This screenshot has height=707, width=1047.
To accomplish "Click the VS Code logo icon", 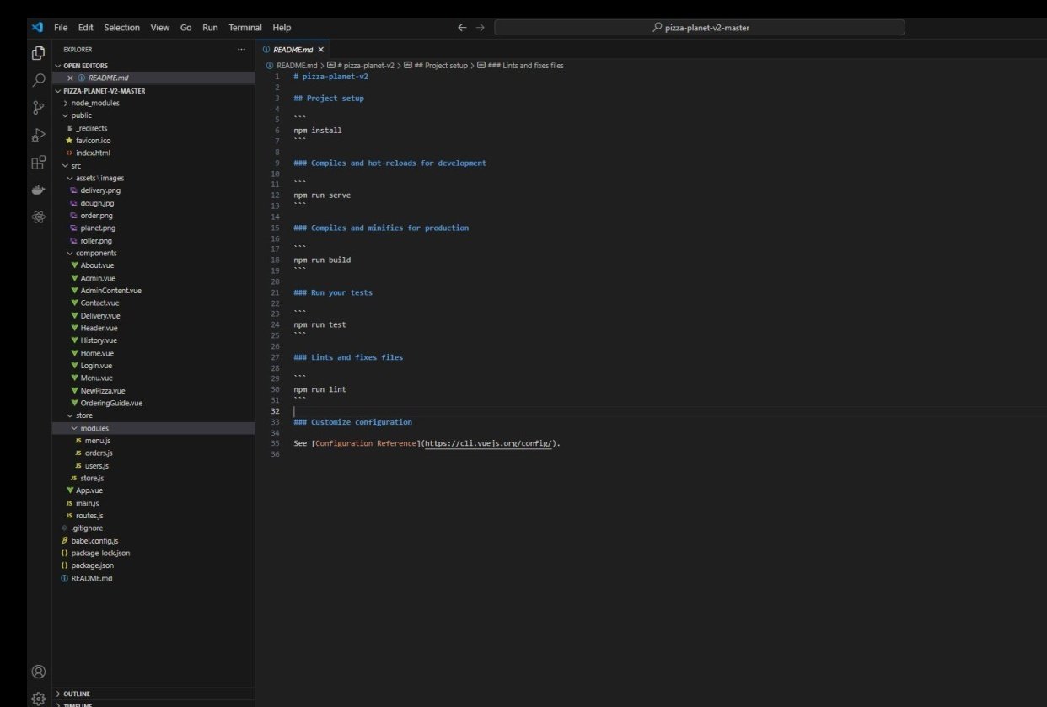I will click(37, 27).
